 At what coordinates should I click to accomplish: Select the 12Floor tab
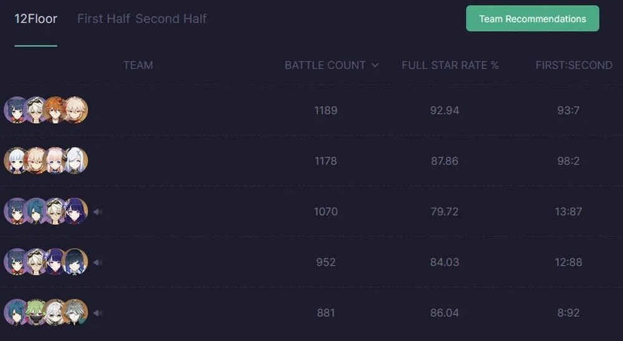click(x=36, y=19)
